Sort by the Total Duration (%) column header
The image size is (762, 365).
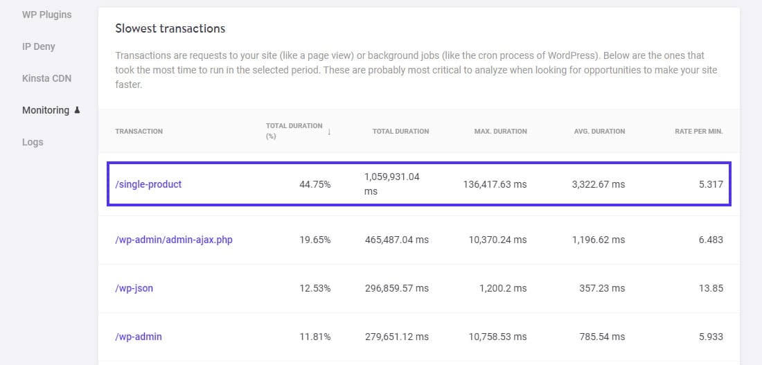click(294, 130)
